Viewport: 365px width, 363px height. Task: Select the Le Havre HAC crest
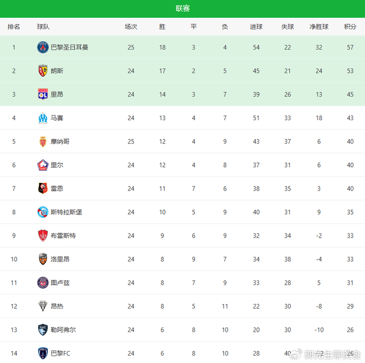tap(43, 330)
